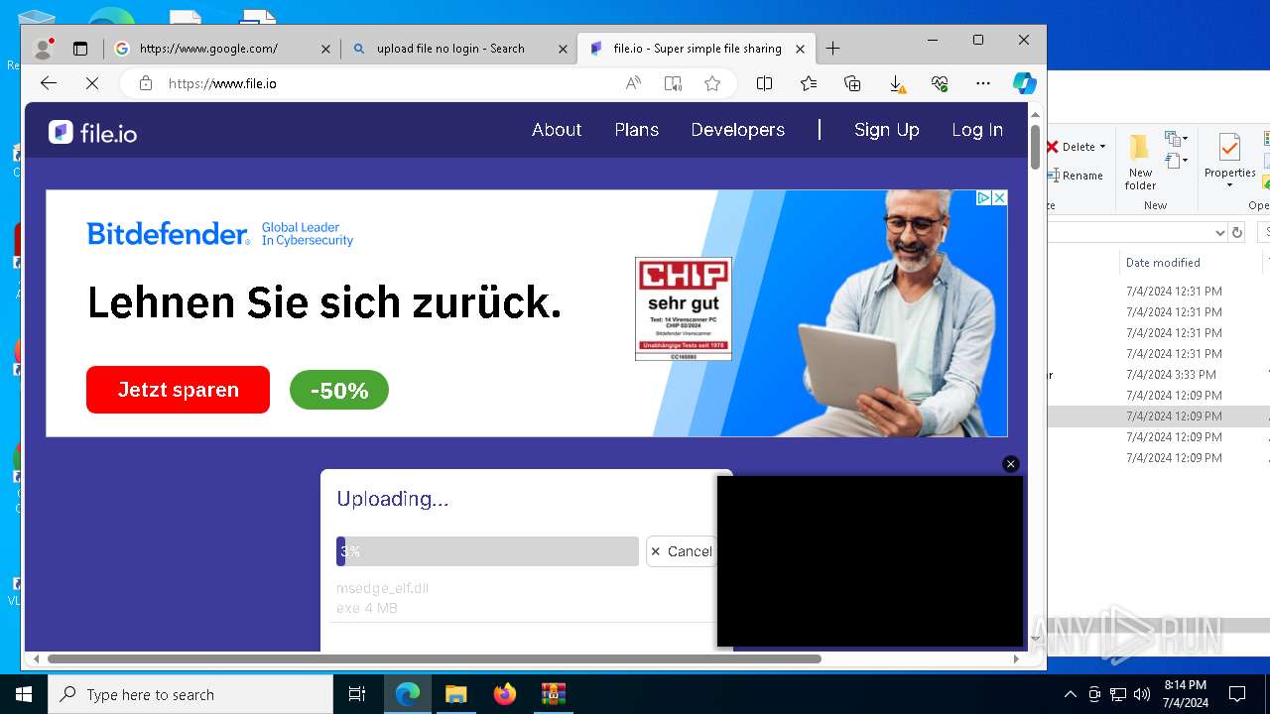Screen dimensions: 1270x714
Task: Click the taskbar search box
Action: [x=190, y=694]
